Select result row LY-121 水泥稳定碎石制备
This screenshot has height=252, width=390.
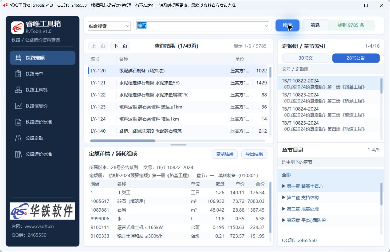177,83
